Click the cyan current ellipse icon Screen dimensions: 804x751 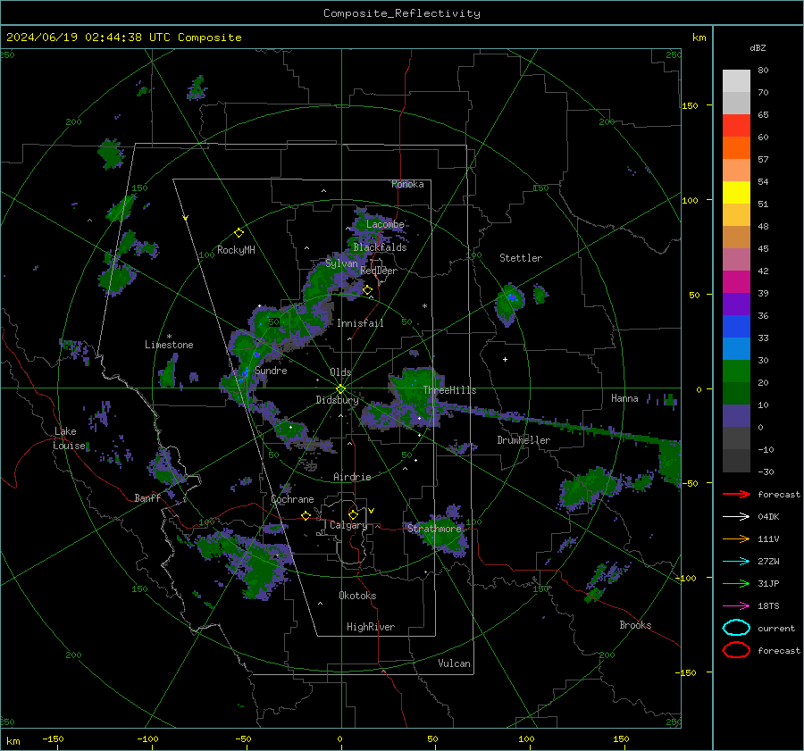coord(736,628)
